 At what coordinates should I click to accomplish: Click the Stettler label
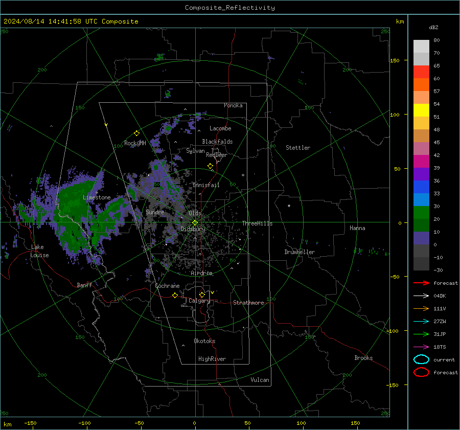[298, 148]
